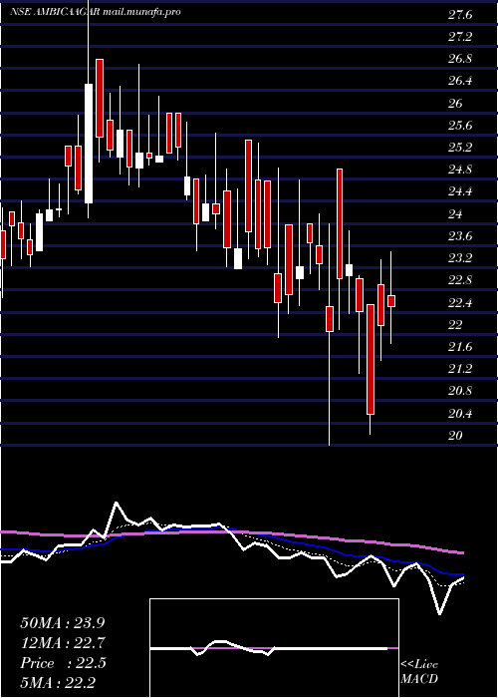Select the last red candle near 22.4
498x698 pixels.
click(391, 301)
